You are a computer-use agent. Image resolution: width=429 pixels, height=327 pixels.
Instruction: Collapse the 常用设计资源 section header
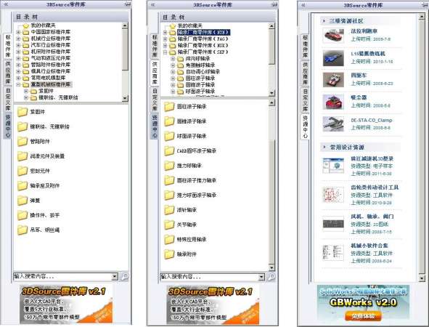point(324,147)
